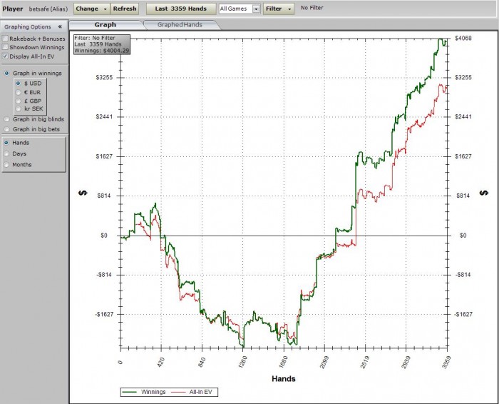Choose the £ GBP currency
The height and width of the screenshot is (404, 499).
[18, 101]
